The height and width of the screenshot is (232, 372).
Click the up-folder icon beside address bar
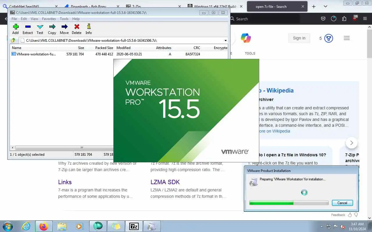coord(13,40)
